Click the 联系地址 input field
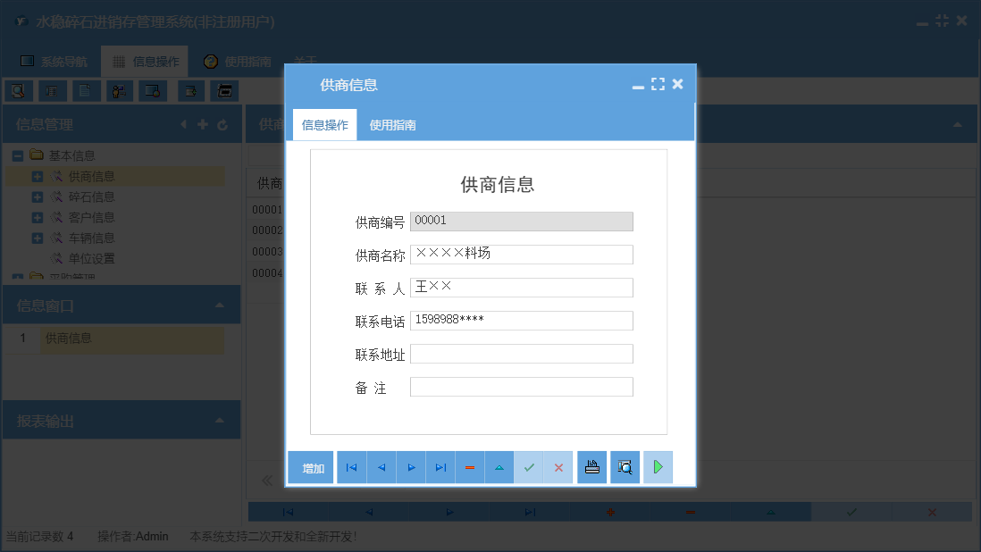This screenshot has width=981, height=552. click(521, 353)
